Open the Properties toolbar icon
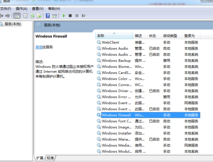 (25, 16)
